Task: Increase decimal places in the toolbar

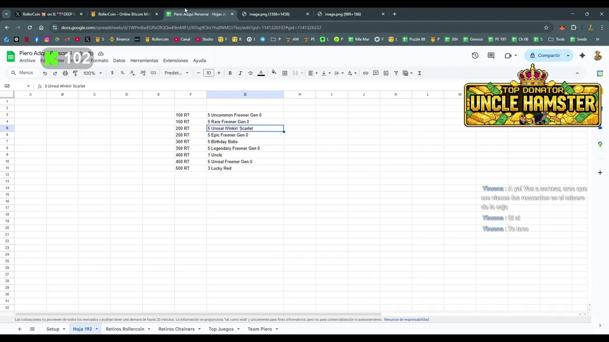Action: (143, 73)
